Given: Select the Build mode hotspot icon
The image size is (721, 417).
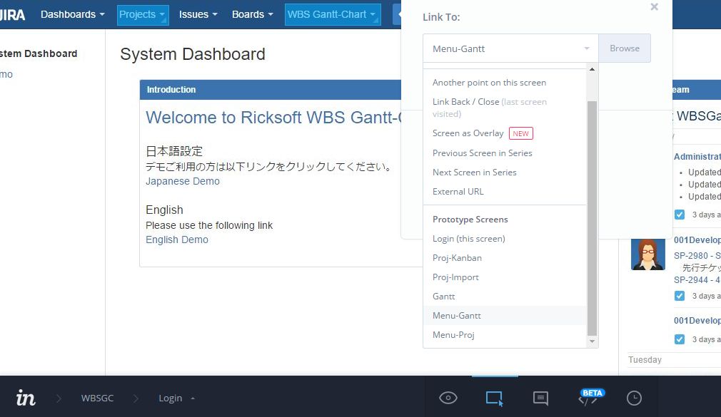Looking at the screenshot, I should [494, 398].
